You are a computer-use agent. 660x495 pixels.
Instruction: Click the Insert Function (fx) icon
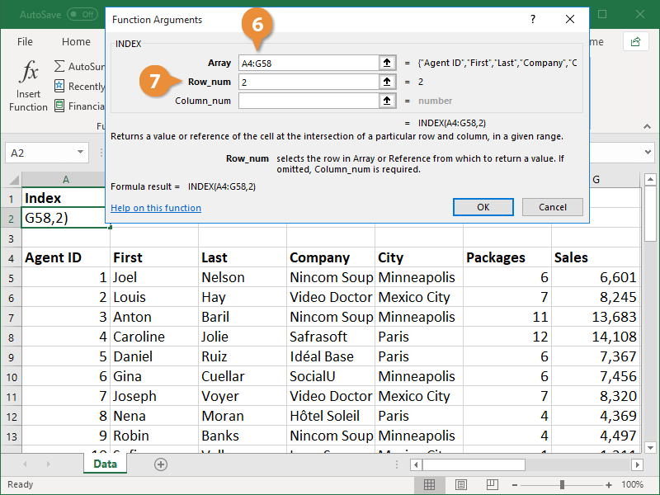(28, 74)
